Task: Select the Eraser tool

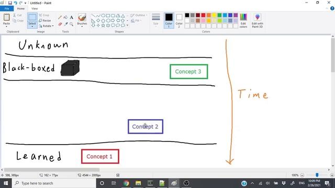Action: [x=60, y=24]
